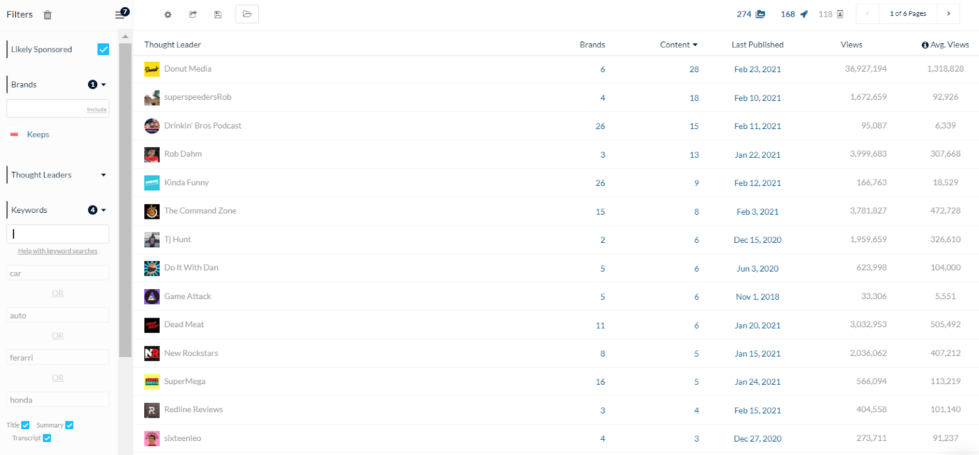Open the settings gear icon
Screen dimensions: 979x455
tap(168, 14)
